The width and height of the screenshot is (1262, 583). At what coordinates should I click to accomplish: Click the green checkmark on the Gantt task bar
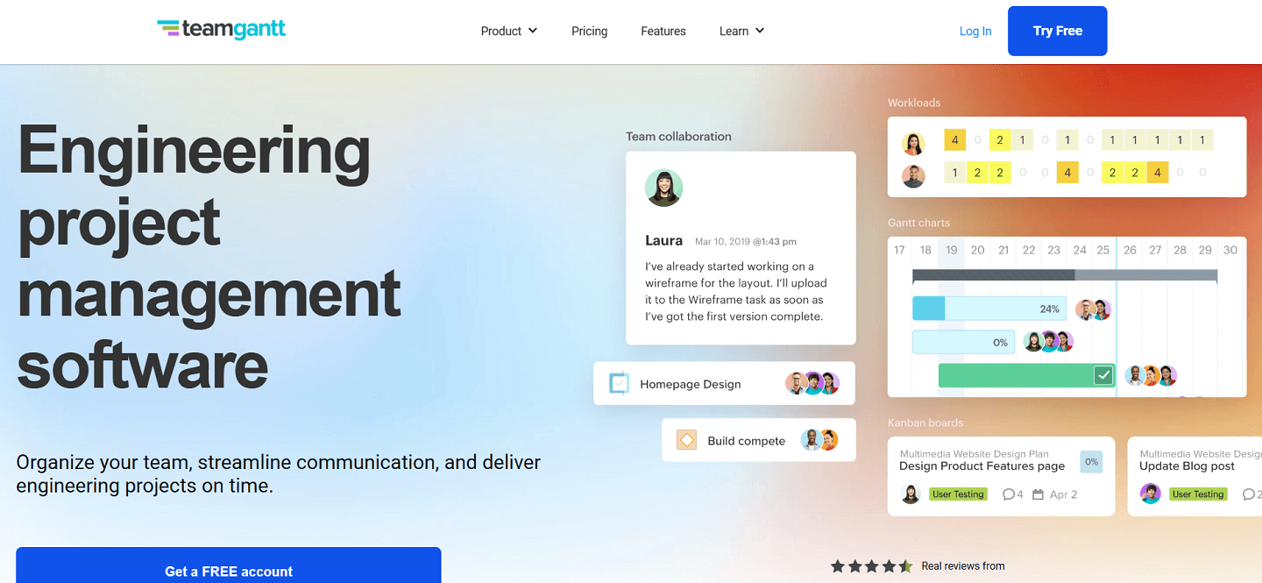(1102, 374)
